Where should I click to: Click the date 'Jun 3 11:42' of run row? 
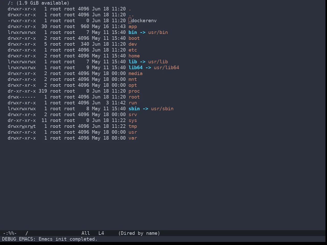pos(109,103)
